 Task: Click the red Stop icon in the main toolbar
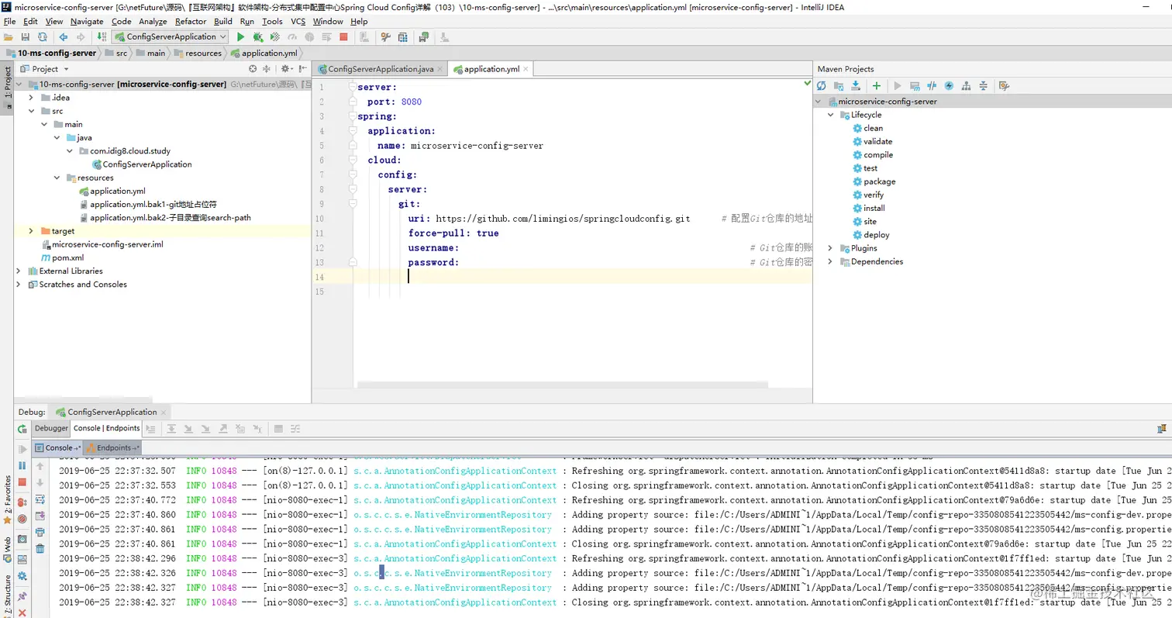pos(343,36)
